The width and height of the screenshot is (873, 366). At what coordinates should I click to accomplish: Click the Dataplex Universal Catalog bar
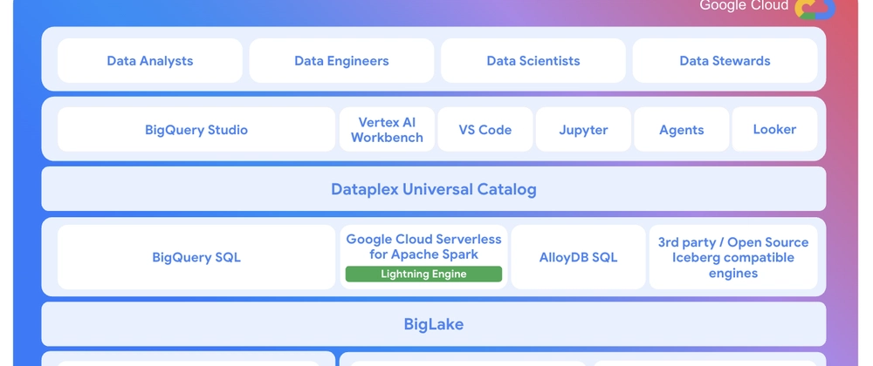434,189
